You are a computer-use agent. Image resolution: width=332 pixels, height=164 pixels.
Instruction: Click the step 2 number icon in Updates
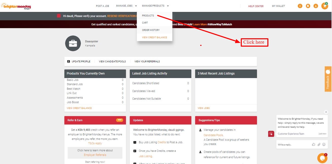(135, 151)
